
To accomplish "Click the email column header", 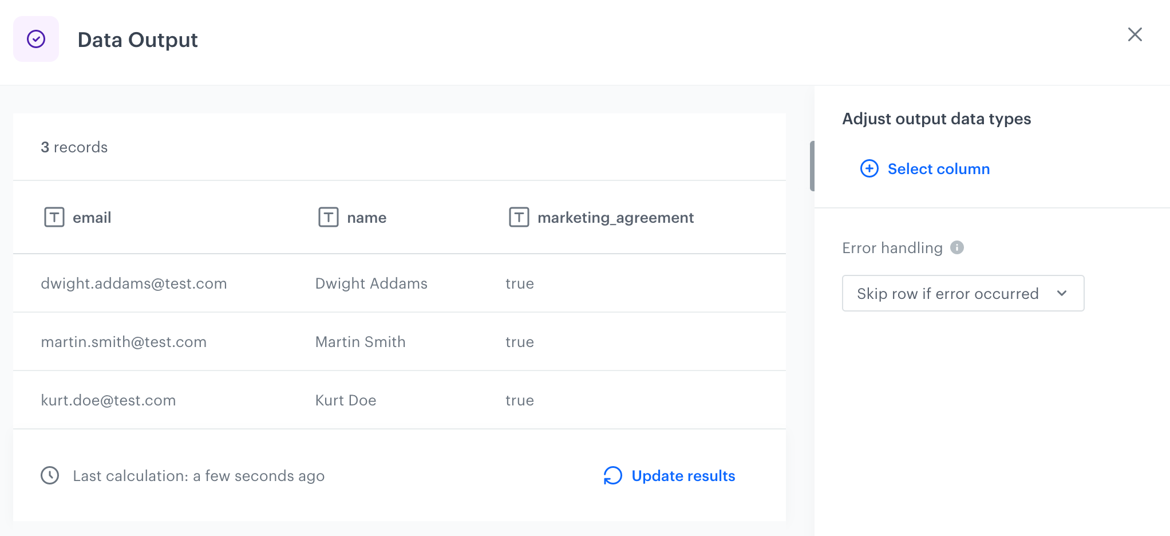I will click(92, 218).
